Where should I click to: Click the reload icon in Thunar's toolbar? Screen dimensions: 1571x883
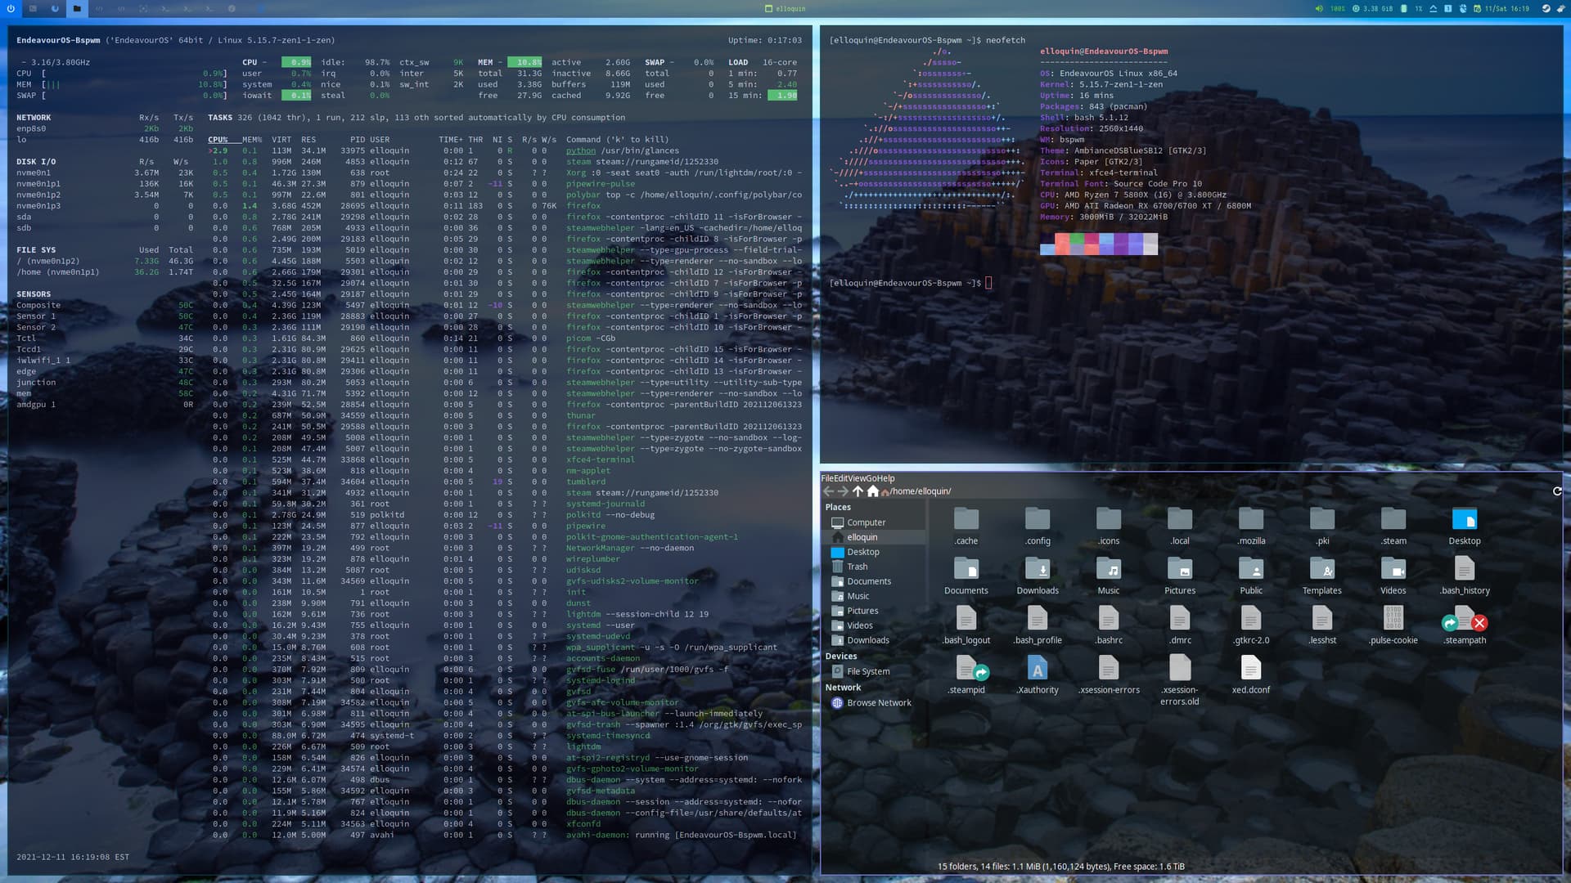1555,491
